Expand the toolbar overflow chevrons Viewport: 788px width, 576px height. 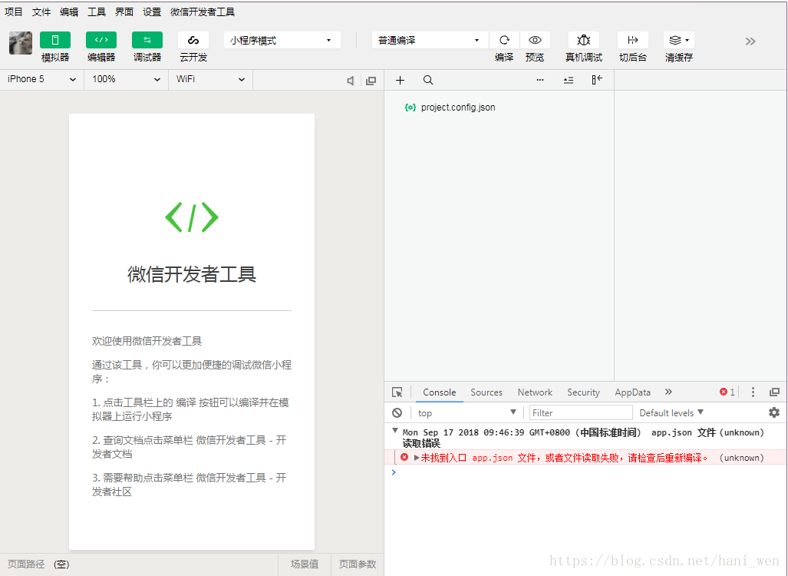pyautogui.click(x=750, y=41)
